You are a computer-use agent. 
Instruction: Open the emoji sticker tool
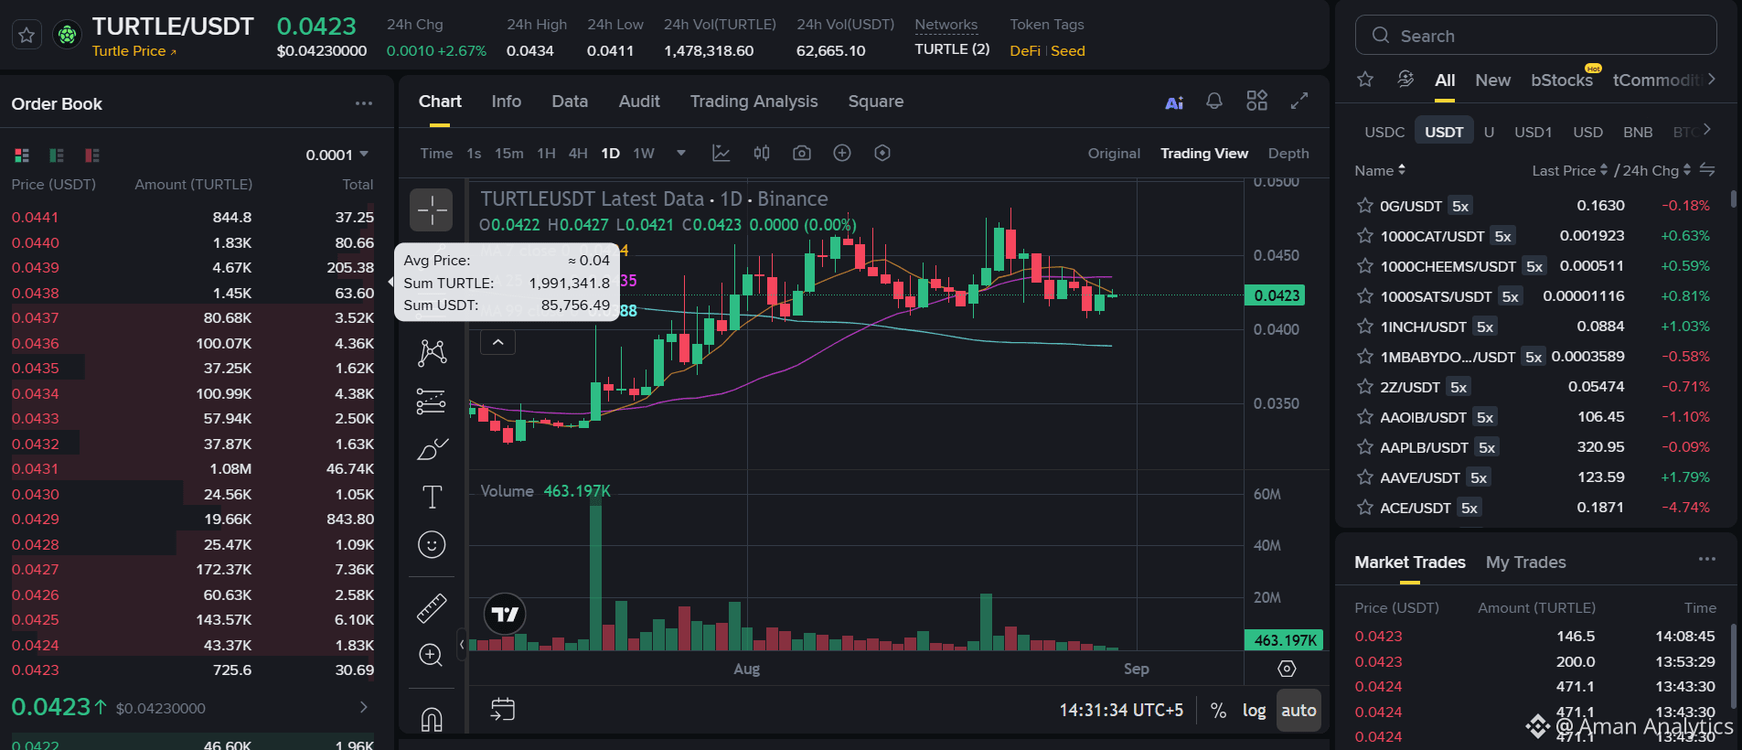point(432,545)
